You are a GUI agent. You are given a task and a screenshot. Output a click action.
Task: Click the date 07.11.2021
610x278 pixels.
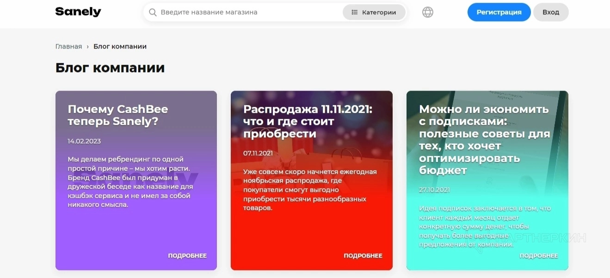tap(258, 153)
